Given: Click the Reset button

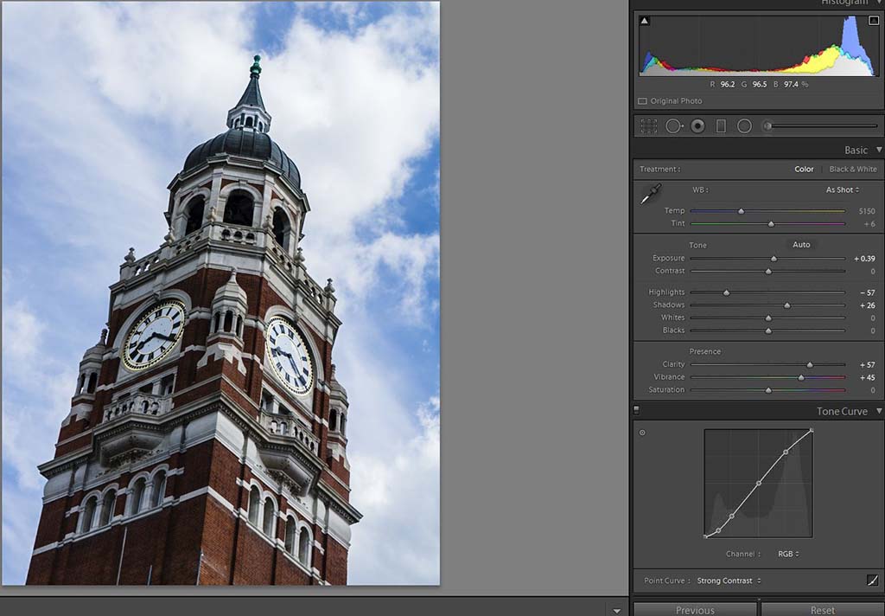Looking at the screenshot, I should (x=822, y=610).
